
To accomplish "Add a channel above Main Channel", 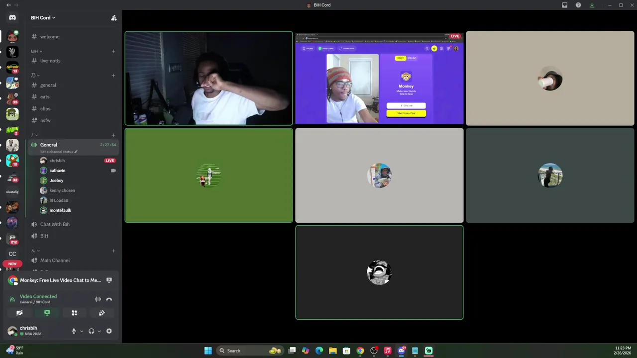I will click(x=113, y=251).
